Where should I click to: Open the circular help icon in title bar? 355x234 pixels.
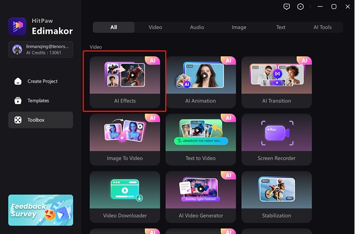coord(300,7)
